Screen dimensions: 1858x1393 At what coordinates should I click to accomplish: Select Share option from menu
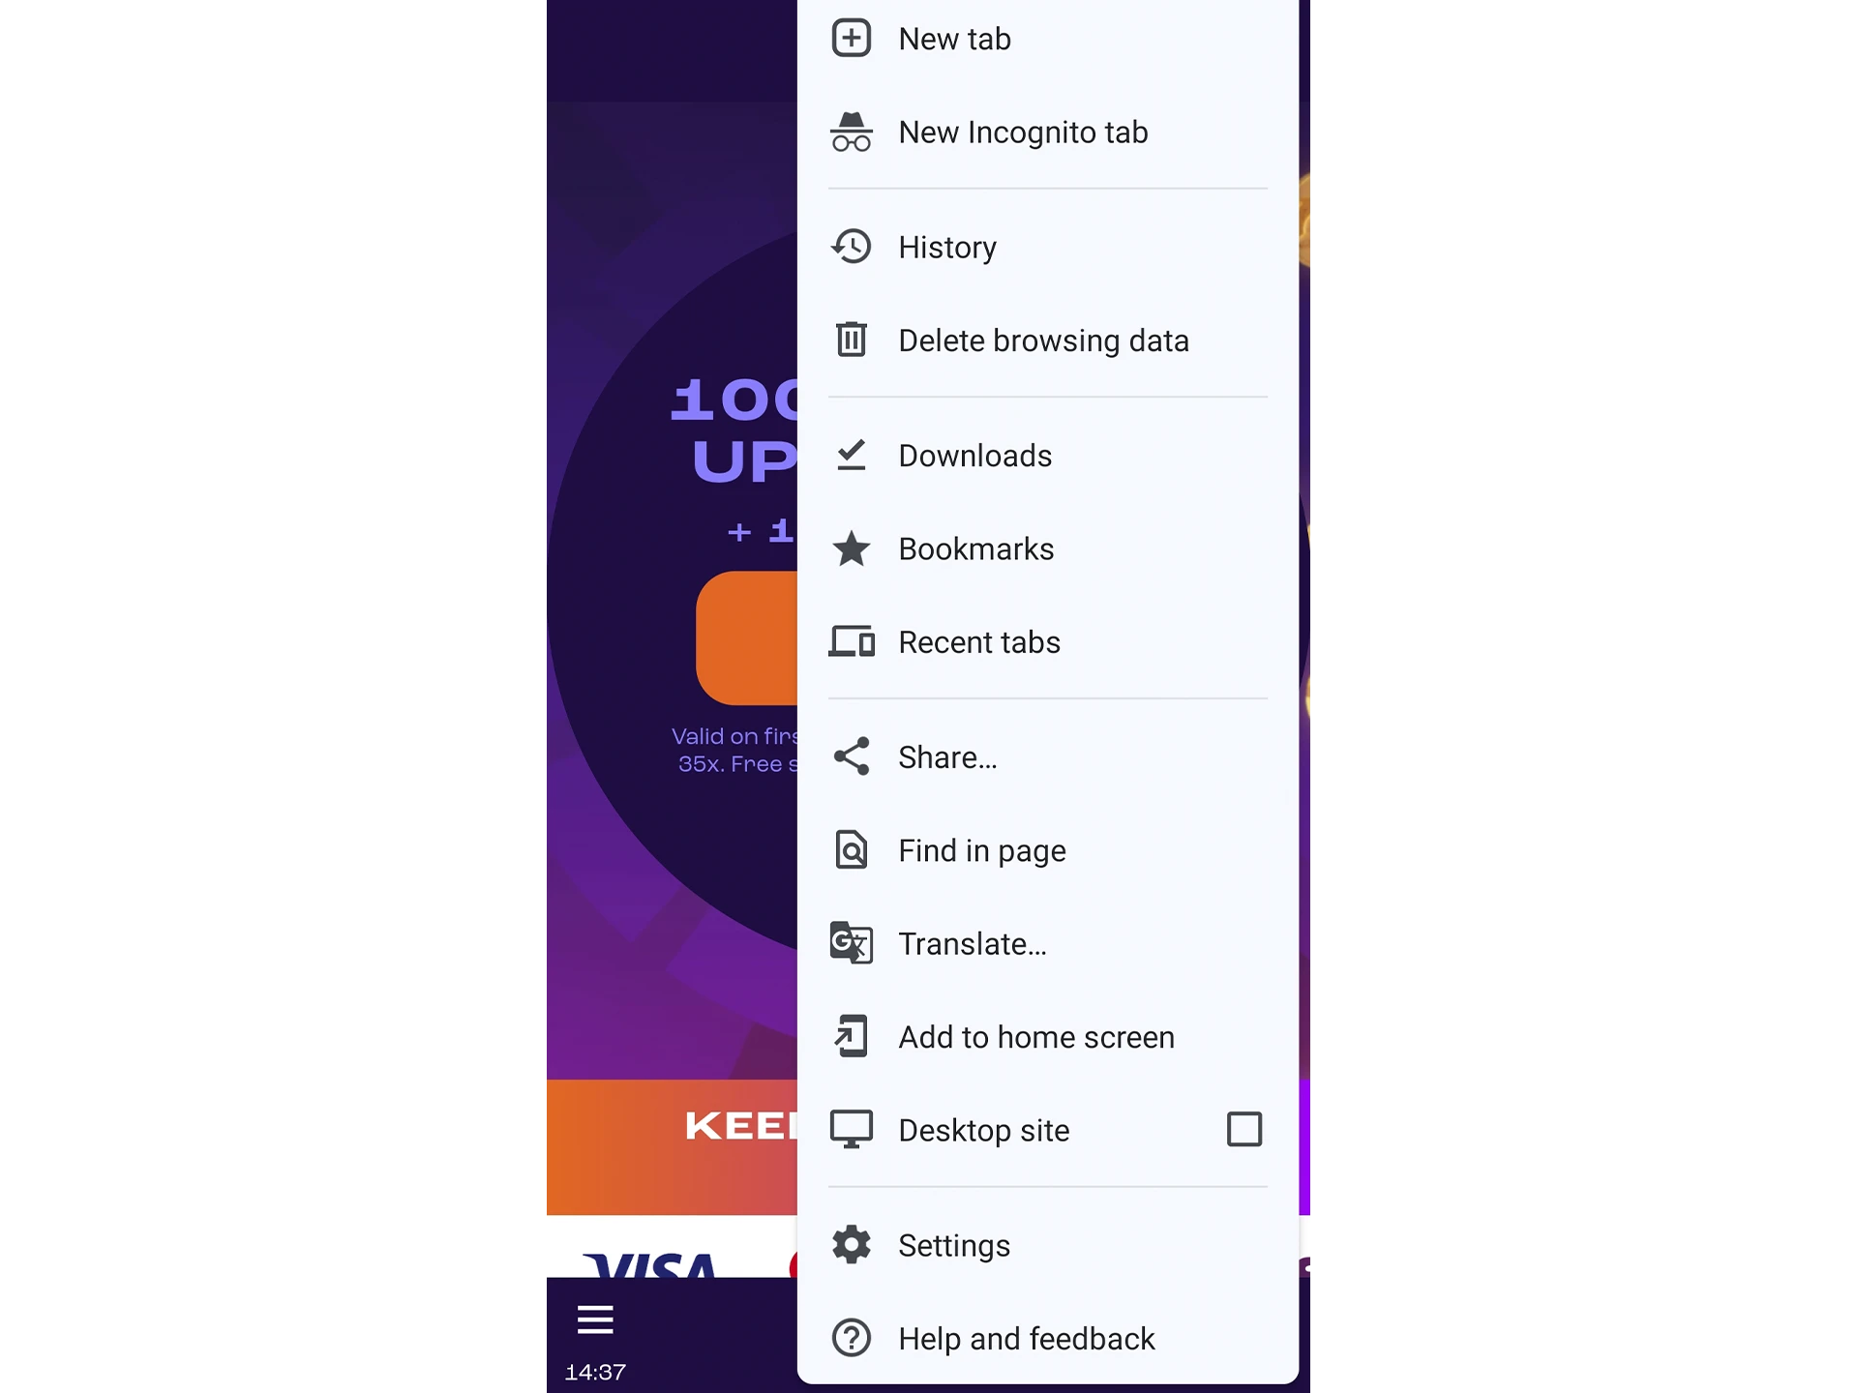[948, 756]
